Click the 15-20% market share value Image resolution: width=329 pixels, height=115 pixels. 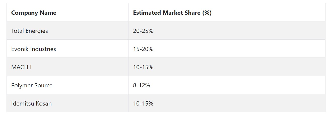click(143, 49)
